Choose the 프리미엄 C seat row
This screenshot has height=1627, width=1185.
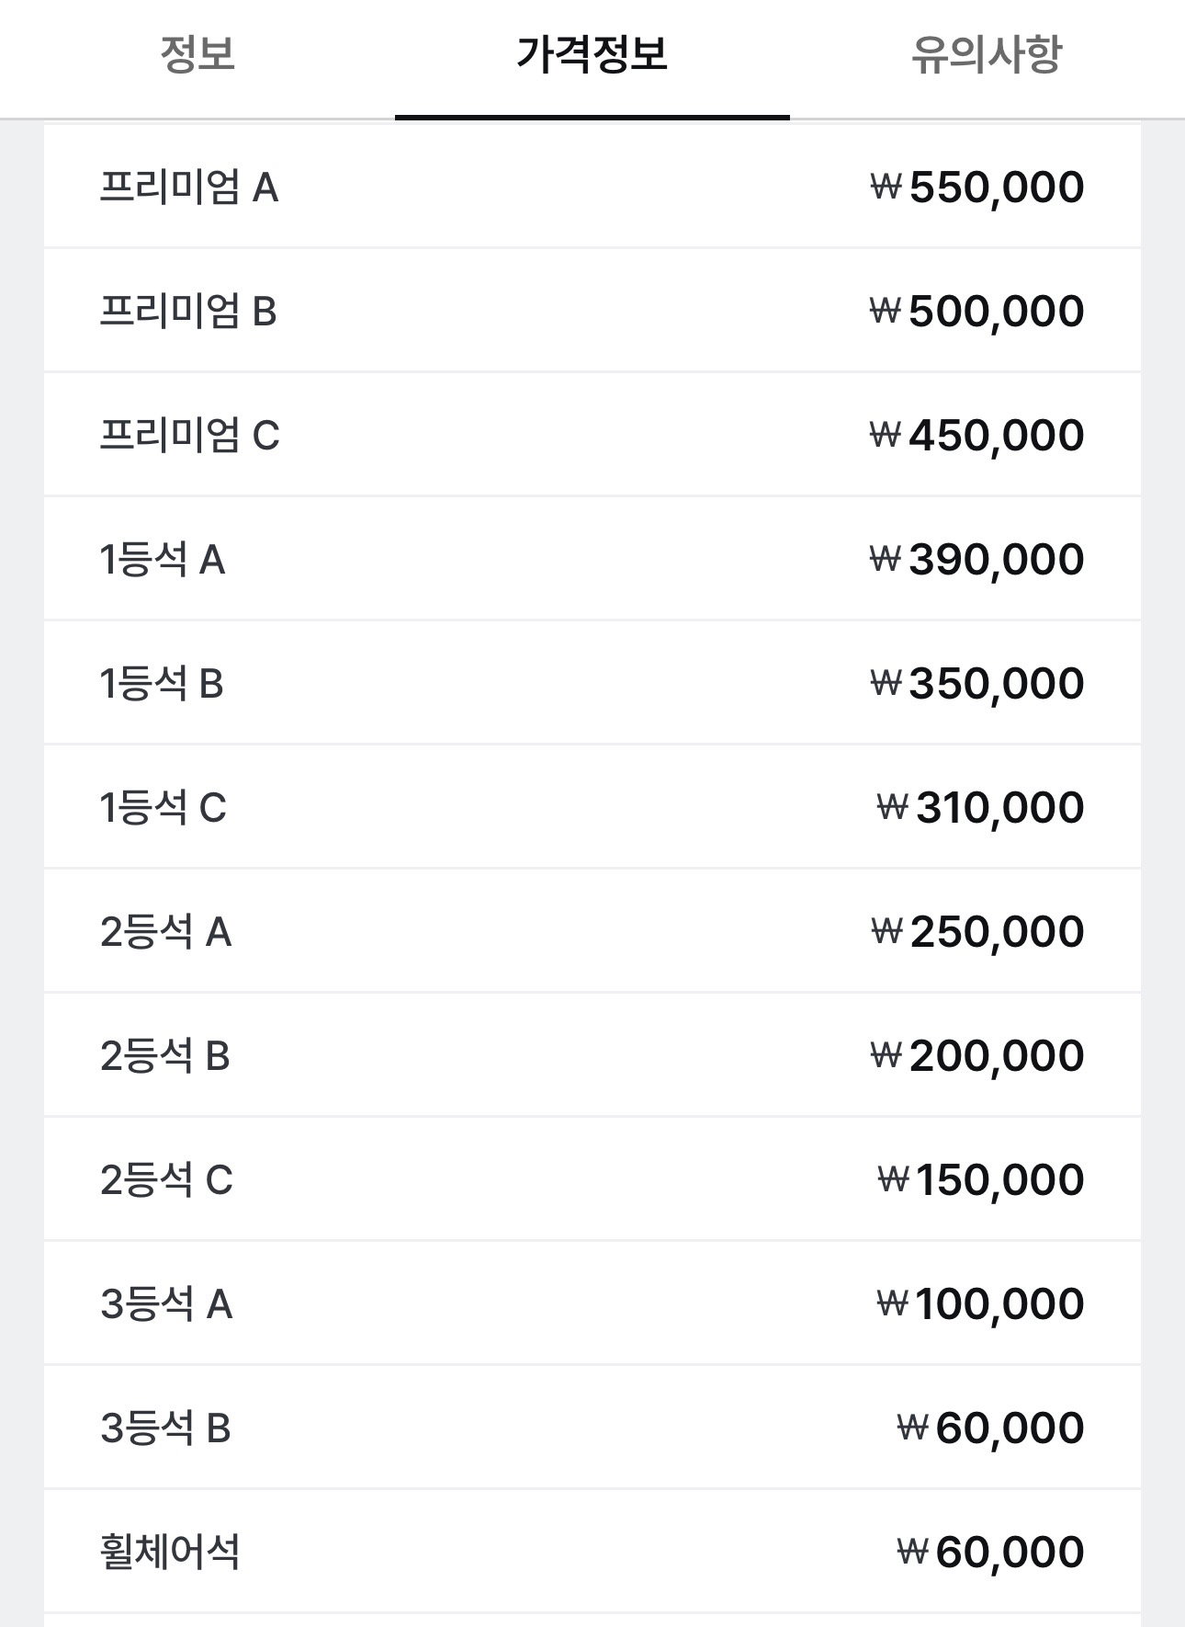tap(592, 435)
